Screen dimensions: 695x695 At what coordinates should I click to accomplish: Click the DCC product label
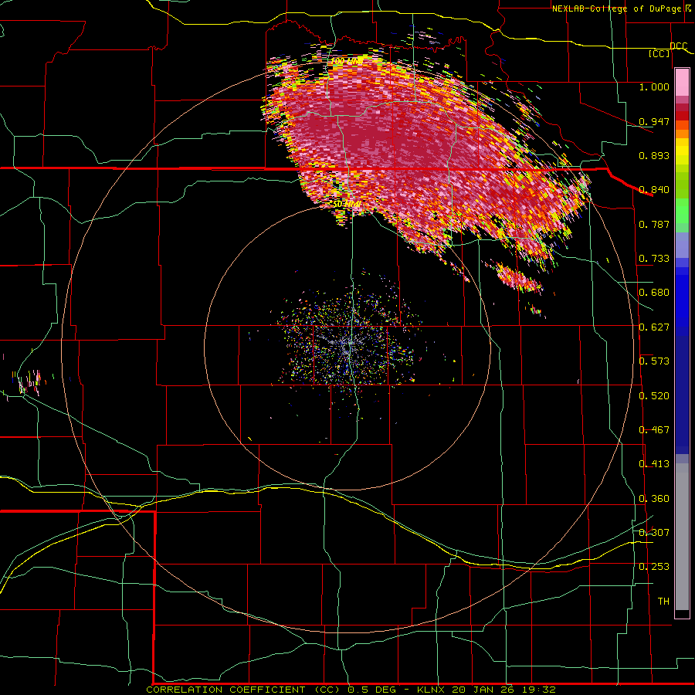[678, 46]
